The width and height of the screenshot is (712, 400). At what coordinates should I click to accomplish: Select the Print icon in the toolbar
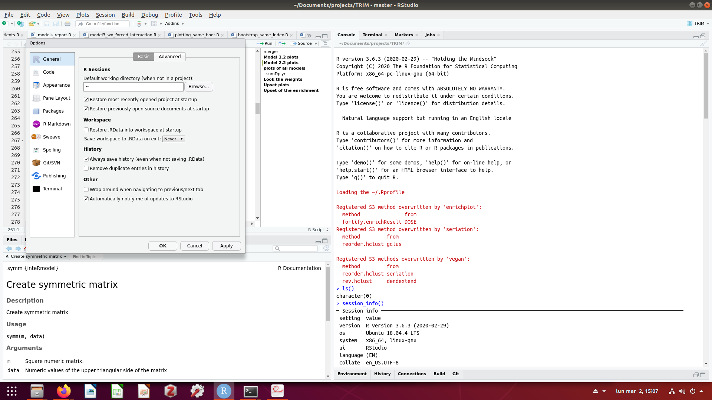pos(67,23)
